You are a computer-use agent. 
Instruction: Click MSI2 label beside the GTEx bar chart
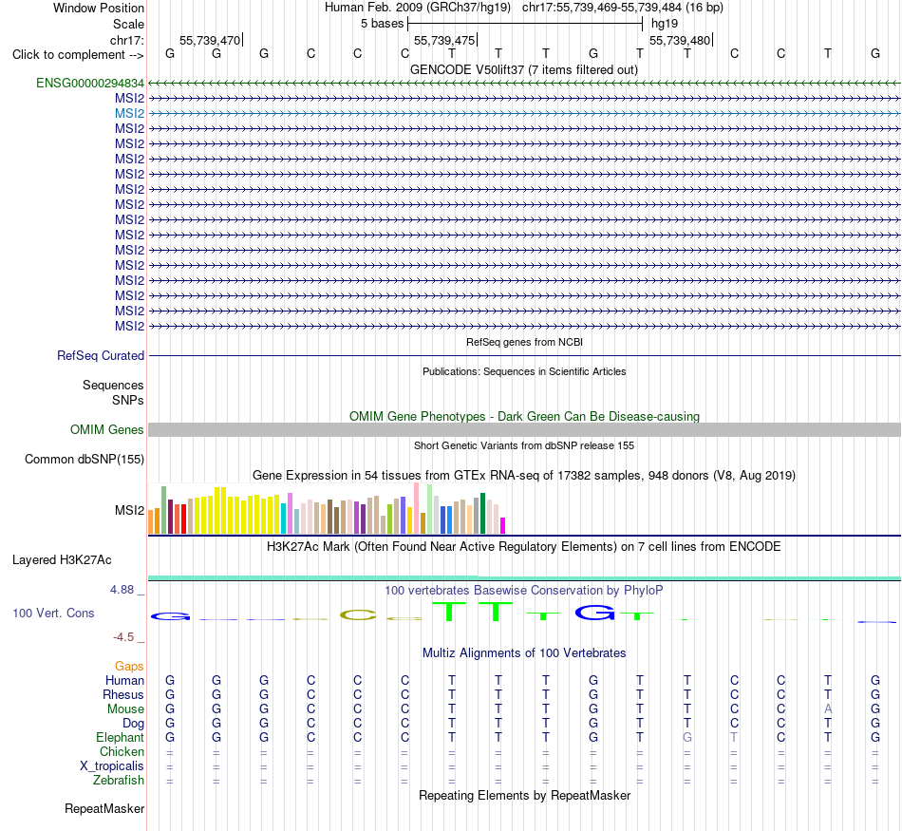pyautogui.click(x=129, y=510)
